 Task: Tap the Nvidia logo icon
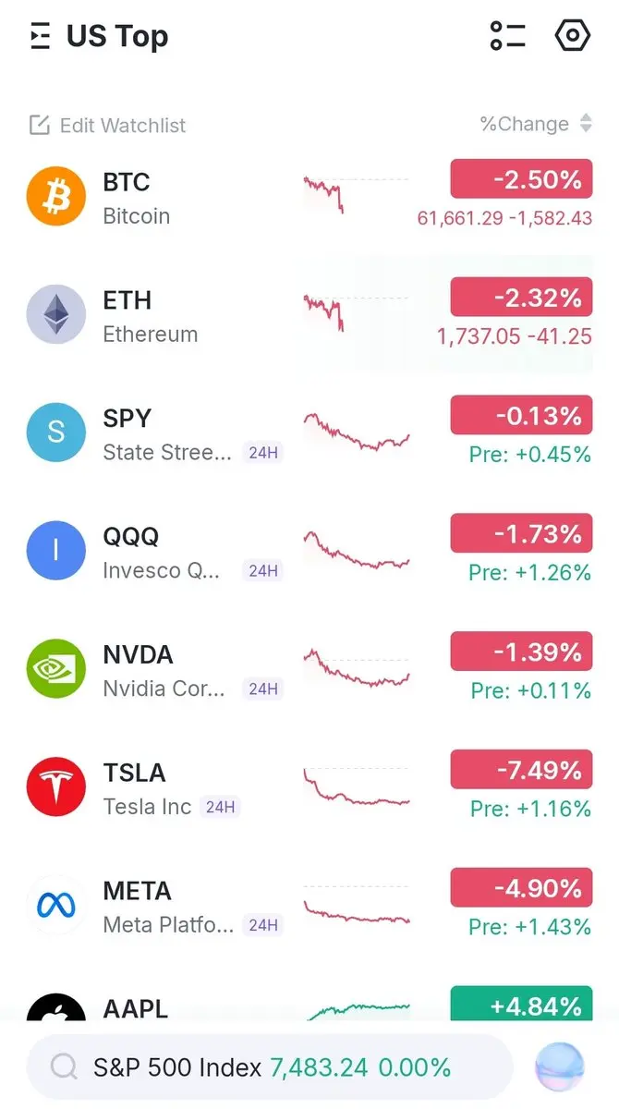coord(56,669)
